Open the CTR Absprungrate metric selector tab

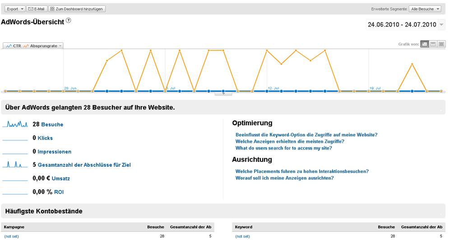tap(33, 46)
